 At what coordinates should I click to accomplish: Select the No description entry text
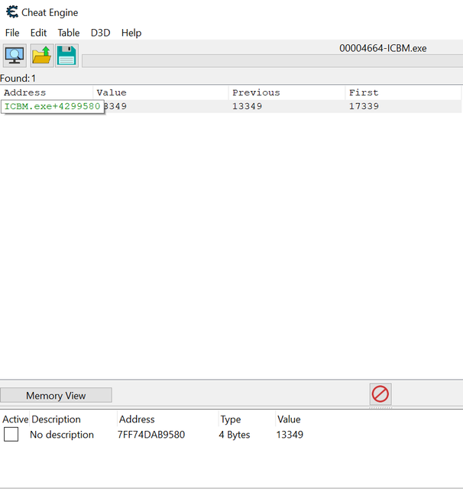click(62, 435)
